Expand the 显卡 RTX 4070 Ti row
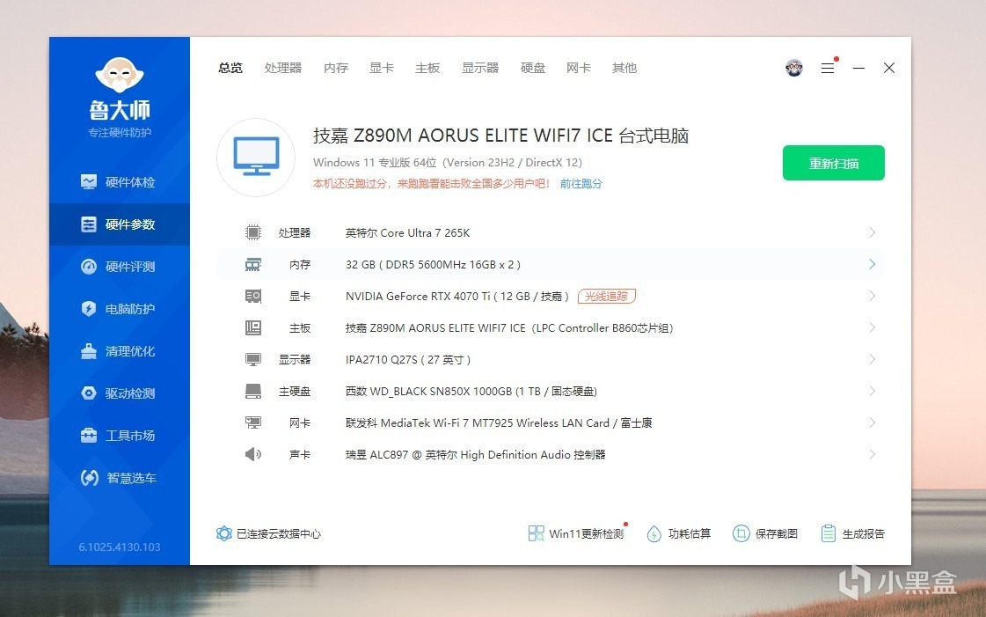 551,297
